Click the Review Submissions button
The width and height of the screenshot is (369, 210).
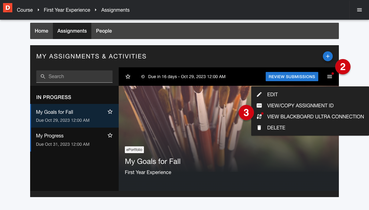pos(292,77)
